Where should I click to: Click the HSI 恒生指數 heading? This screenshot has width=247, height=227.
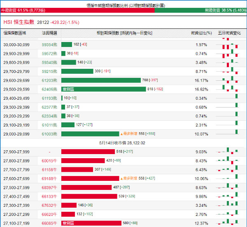[19, 22]
